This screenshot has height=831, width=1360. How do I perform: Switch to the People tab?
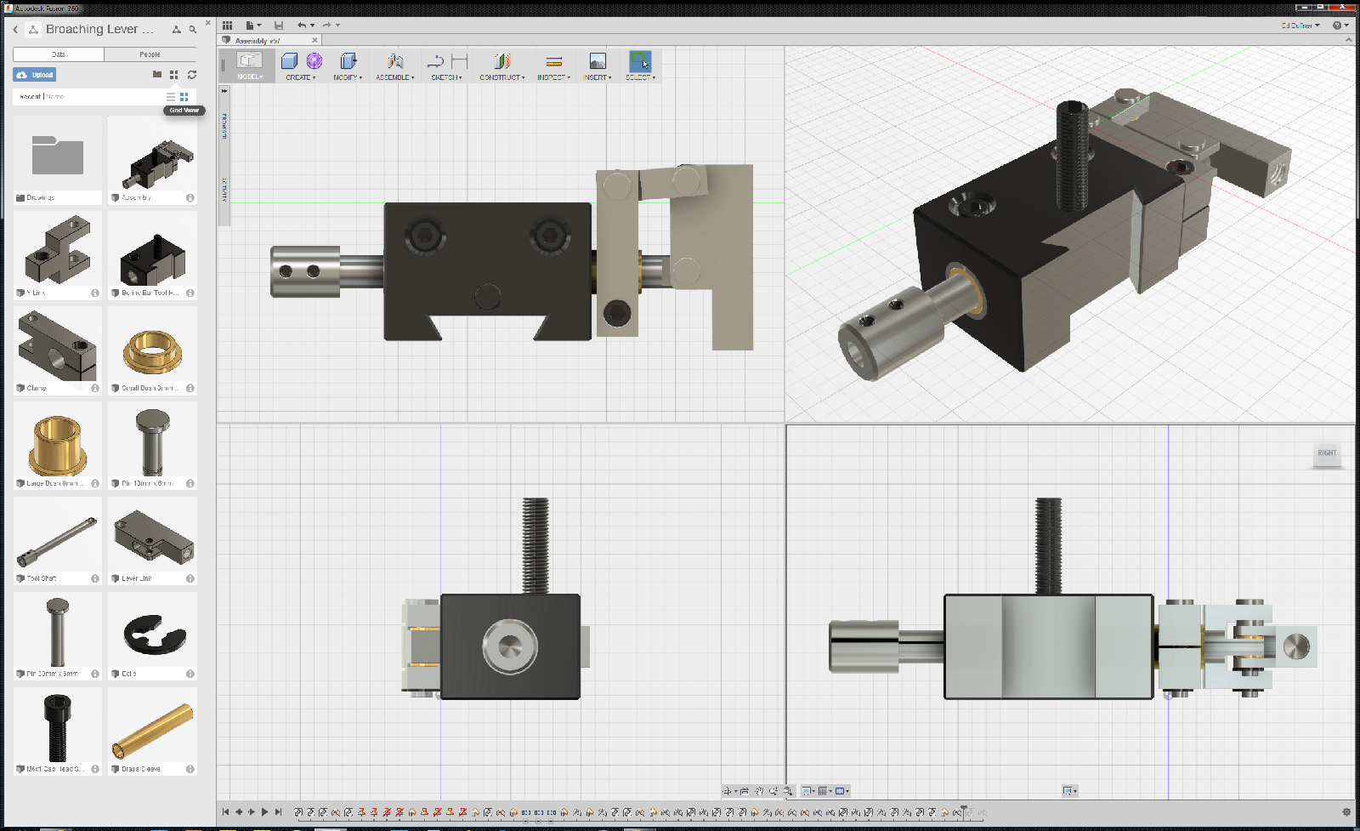[x=150, y=54]
